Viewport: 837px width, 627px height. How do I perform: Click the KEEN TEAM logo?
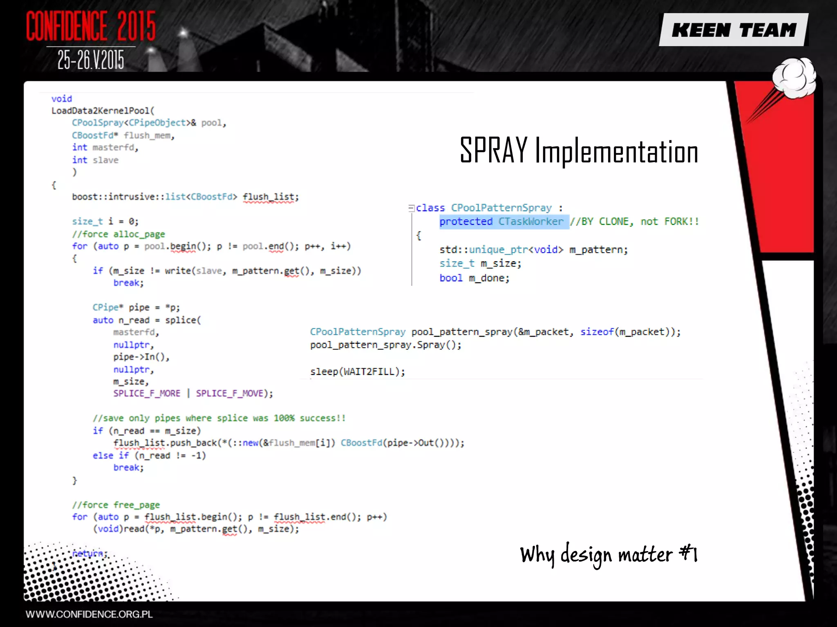point(734,30)
